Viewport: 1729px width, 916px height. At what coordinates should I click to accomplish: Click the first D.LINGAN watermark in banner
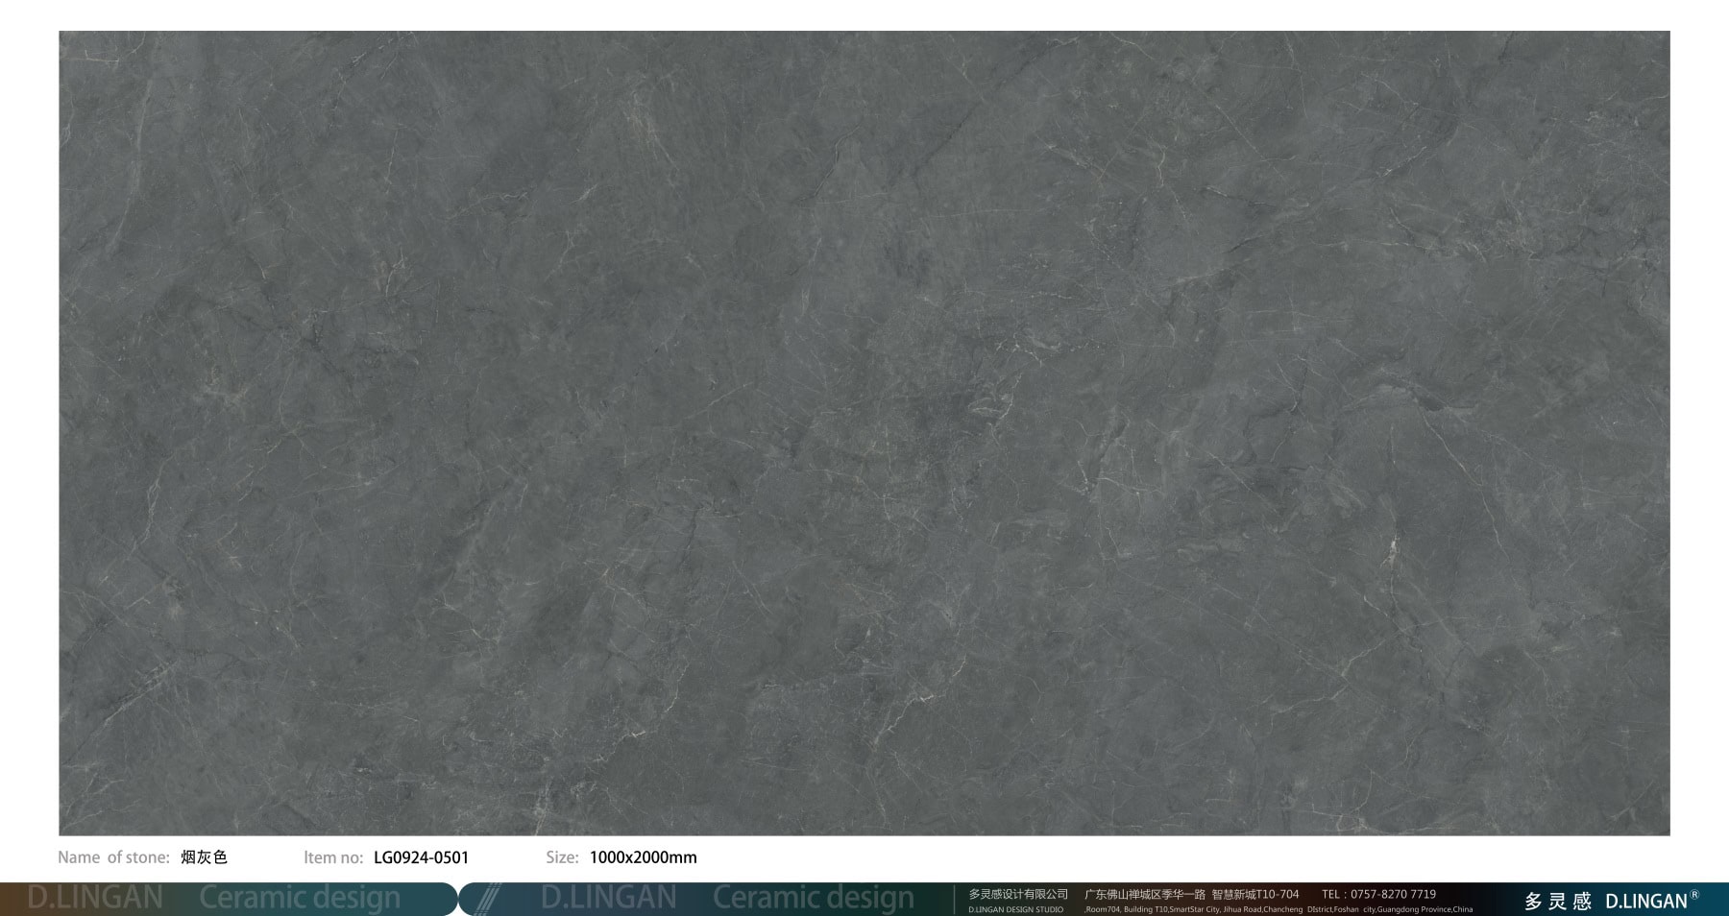[95, 898]
